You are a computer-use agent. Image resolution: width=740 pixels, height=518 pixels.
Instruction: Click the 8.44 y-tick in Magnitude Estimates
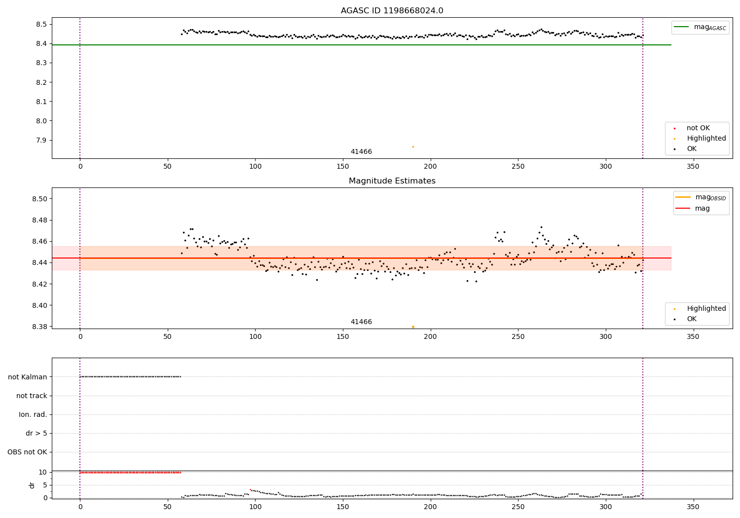click(x=39, y=263)
